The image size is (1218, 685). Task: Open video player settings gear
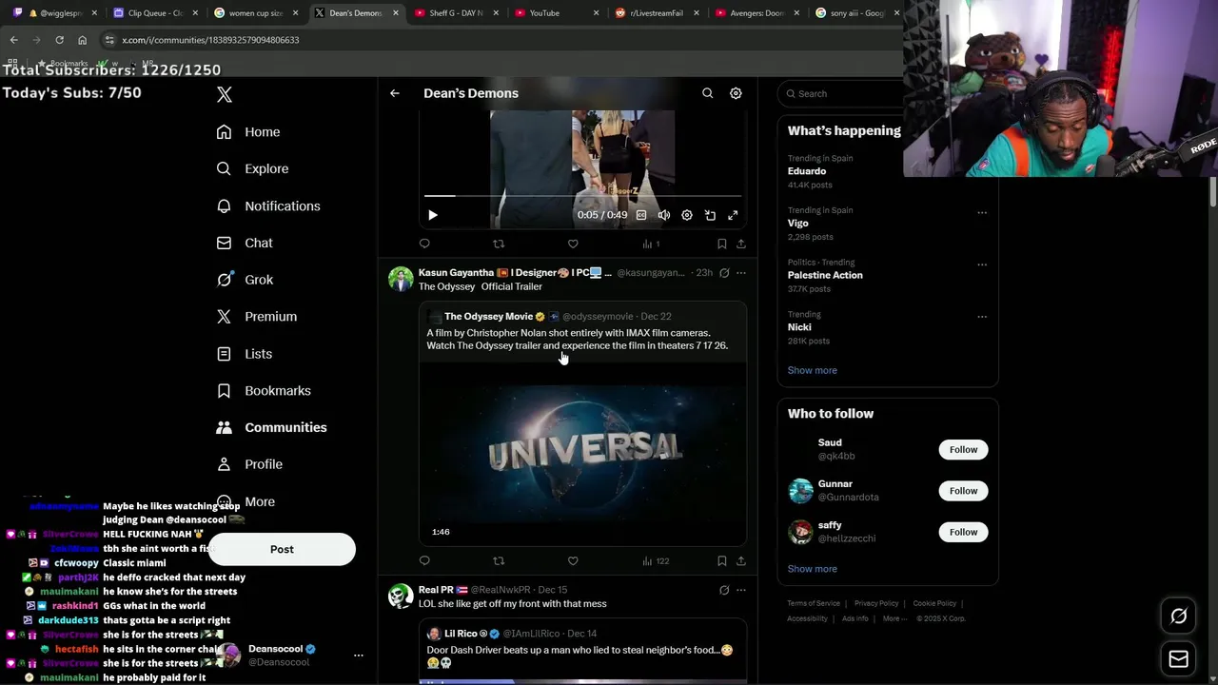[x=687, y=215]
